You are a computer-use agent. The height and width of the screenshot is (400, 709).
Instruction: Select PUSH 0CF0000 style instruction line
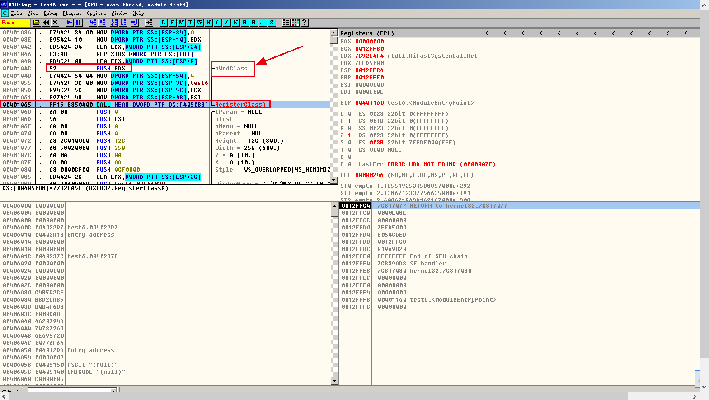pos(165,170)
